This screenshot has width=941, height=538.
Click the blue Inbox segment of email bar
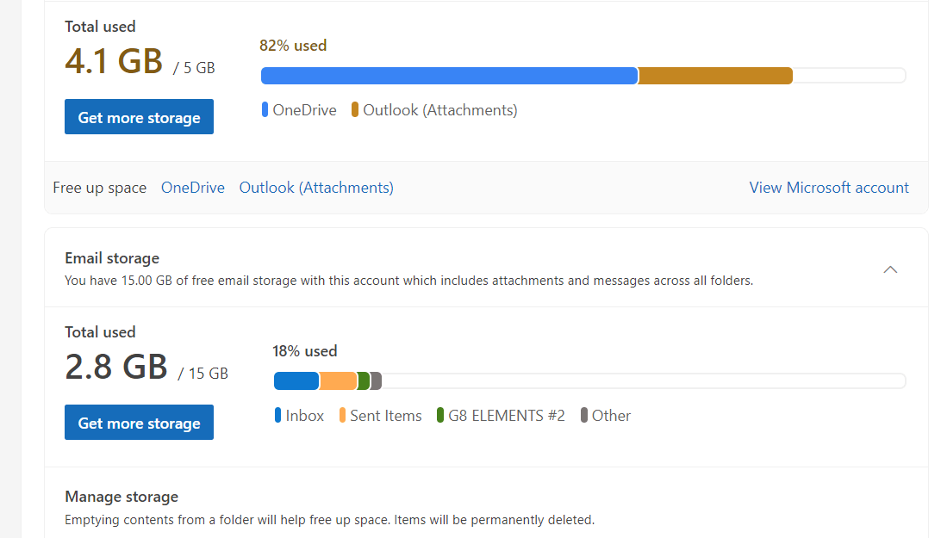click(296, 380)
